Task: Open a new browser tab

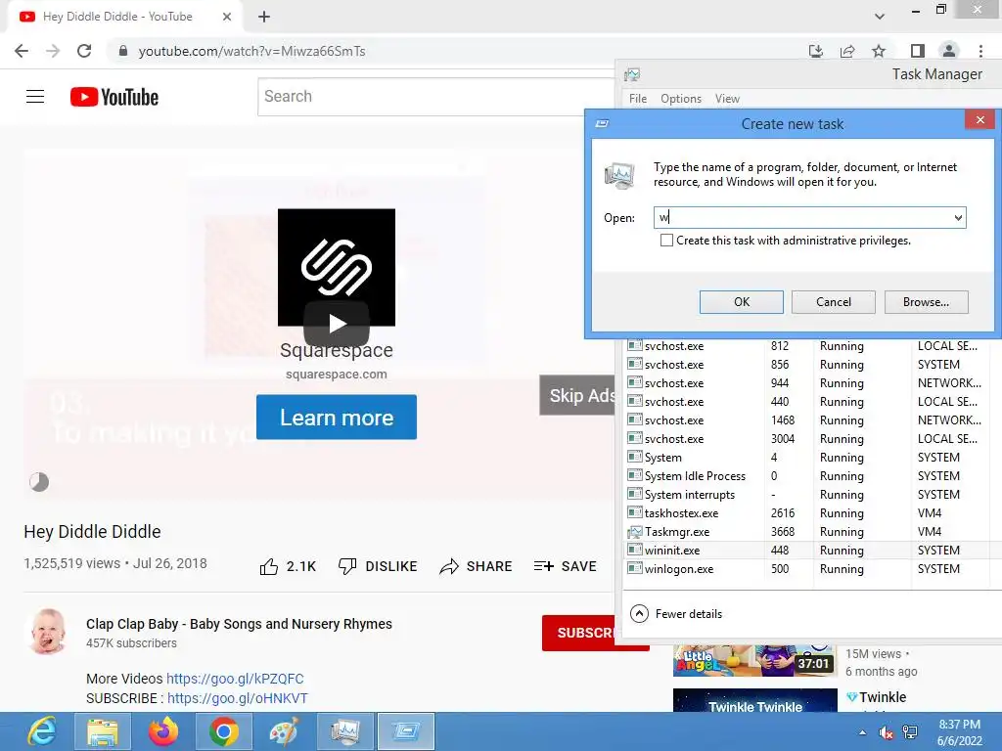Action: tap(264, 17)
